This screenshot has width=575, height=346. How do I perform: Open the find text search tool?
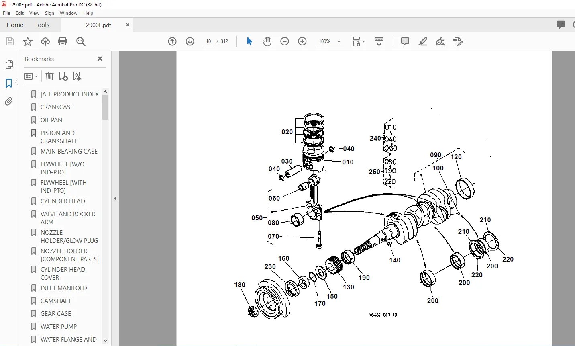click(81, 41)
